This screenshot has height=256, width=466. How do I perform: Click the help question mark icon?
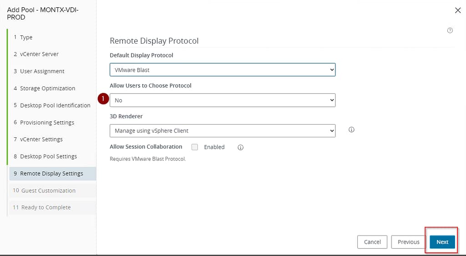450,30
